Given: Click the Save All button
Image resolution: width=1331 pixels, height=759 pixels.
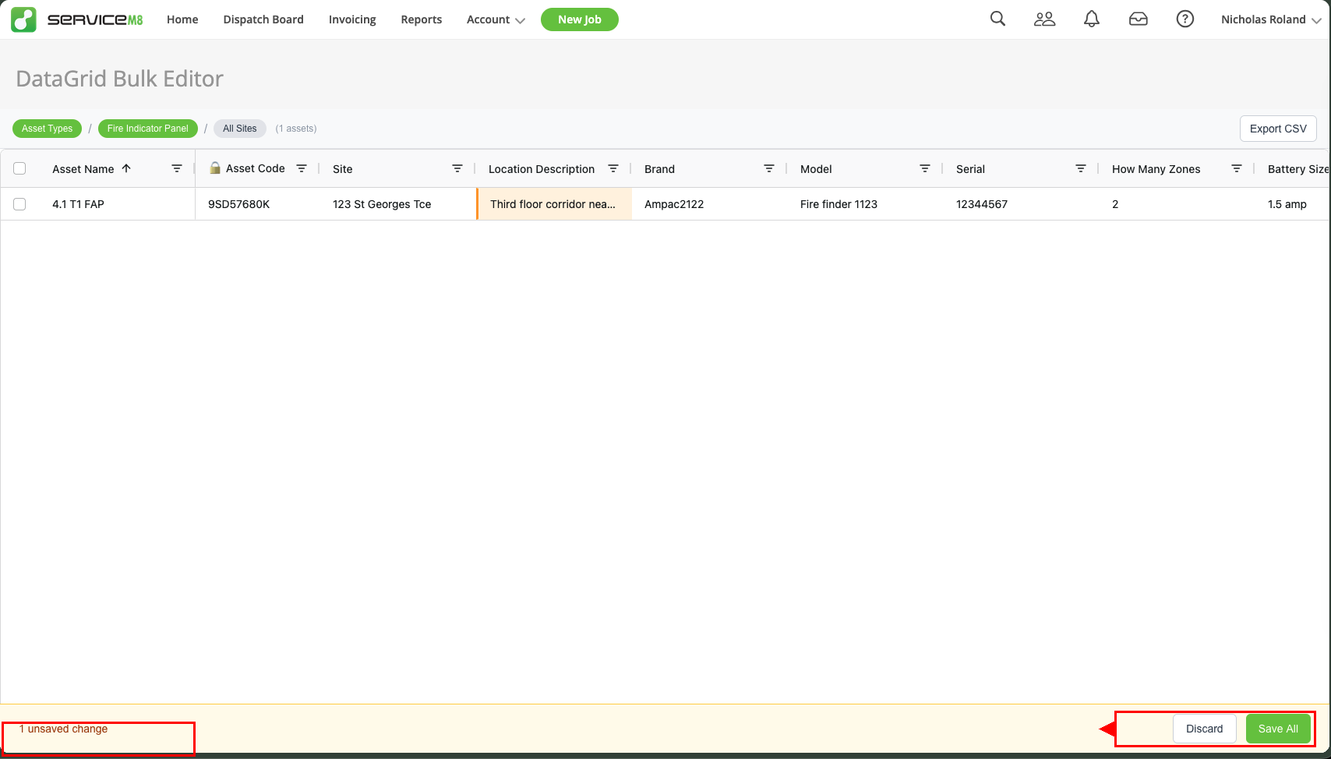Looking at the screenshot, I should [1277, 728].
